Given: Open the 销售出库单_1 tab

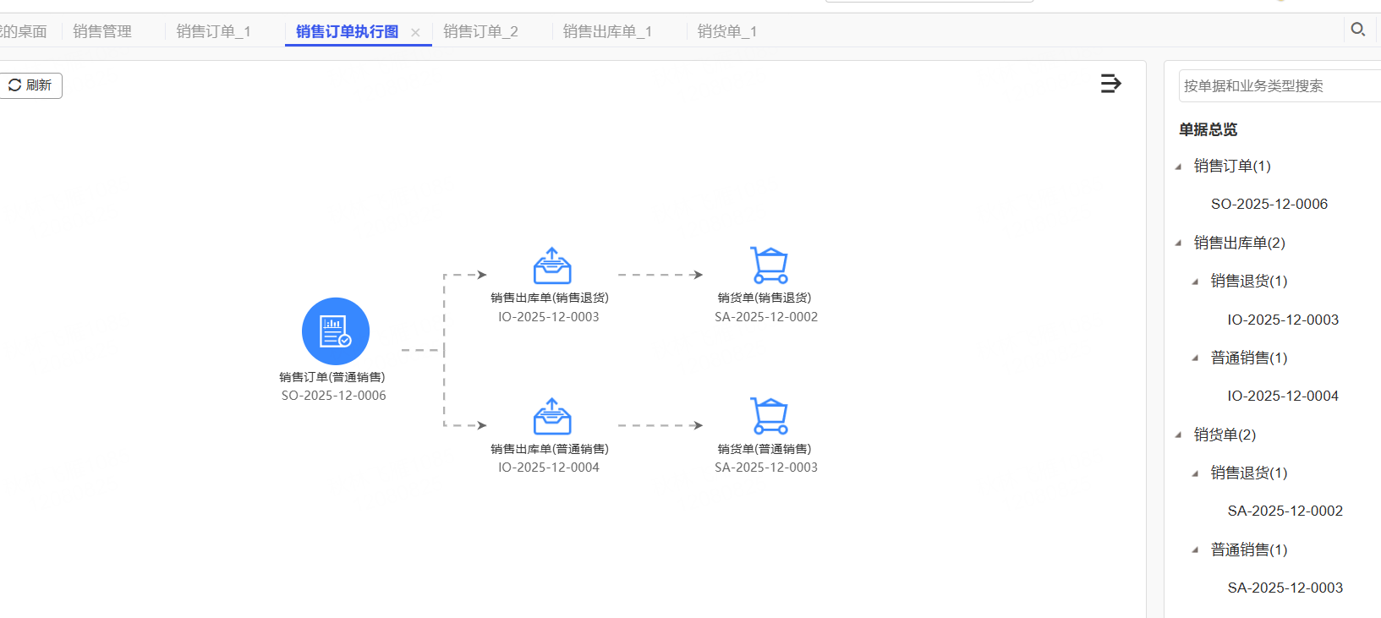Looking at the screenshot, I should coord(606,31).
